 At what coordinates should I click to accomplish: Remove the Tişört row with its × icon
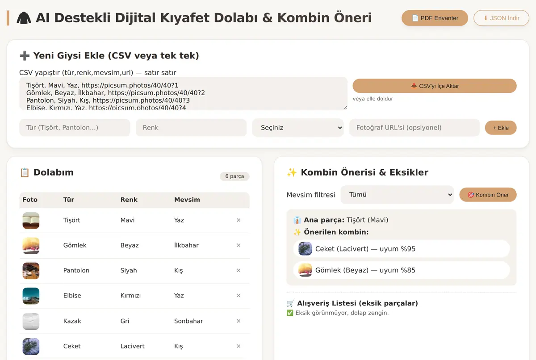[239, 220]
